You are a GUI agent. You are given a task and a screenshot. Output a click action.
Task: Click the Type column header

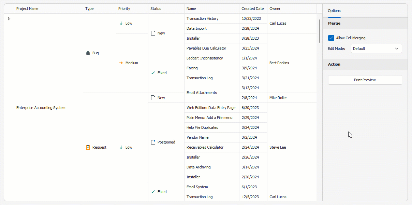[100, 9]
